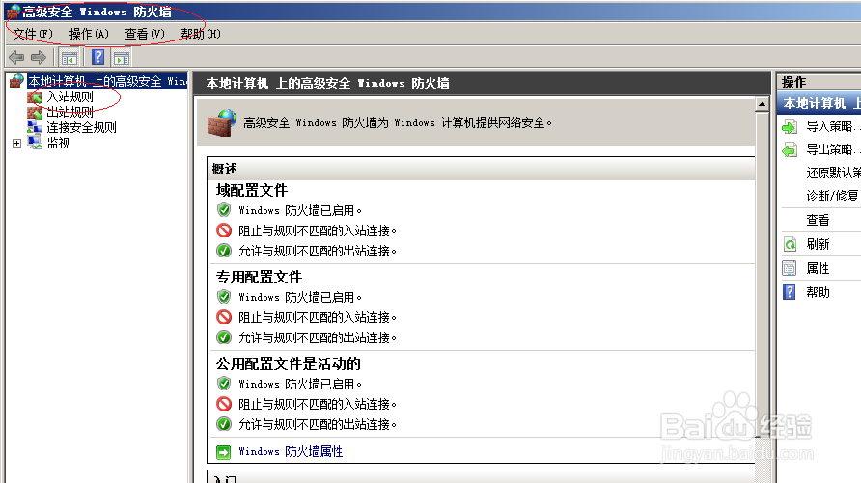This screenshot has width=861, height=483.
Task: Open the 查看 action submenu
Action: [x=818, y=221]
